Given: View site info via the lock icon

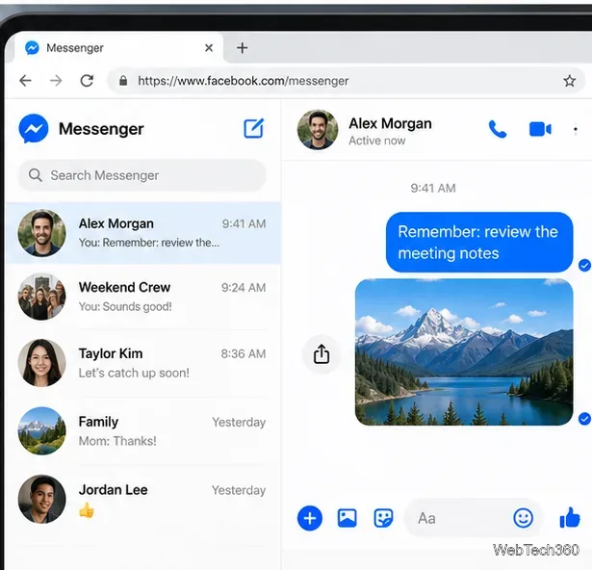Looking at the screenshot, I should (x=123, y=81).
